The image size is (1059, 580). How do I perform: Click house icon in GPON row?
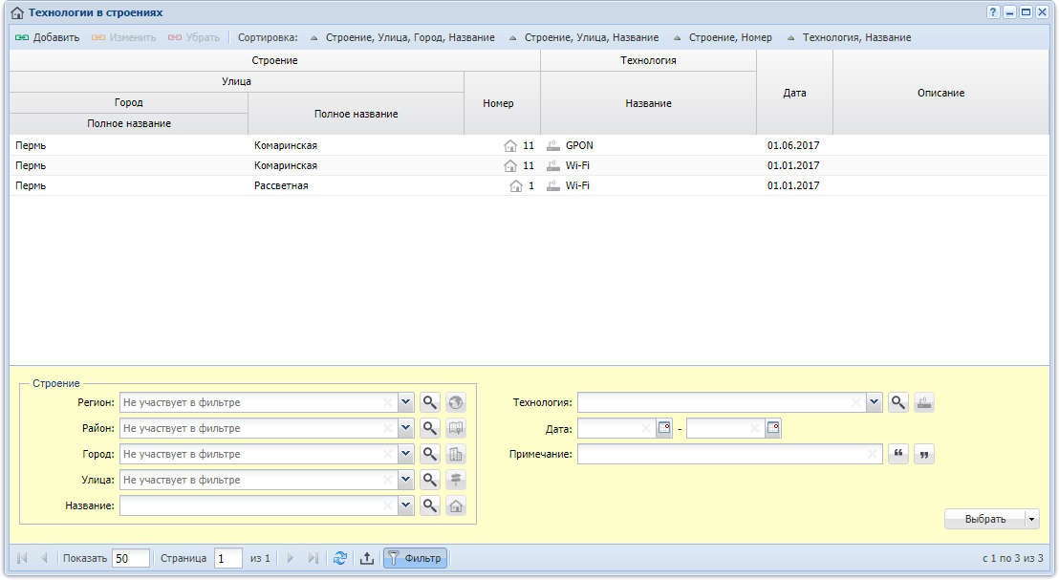(510, 145)
